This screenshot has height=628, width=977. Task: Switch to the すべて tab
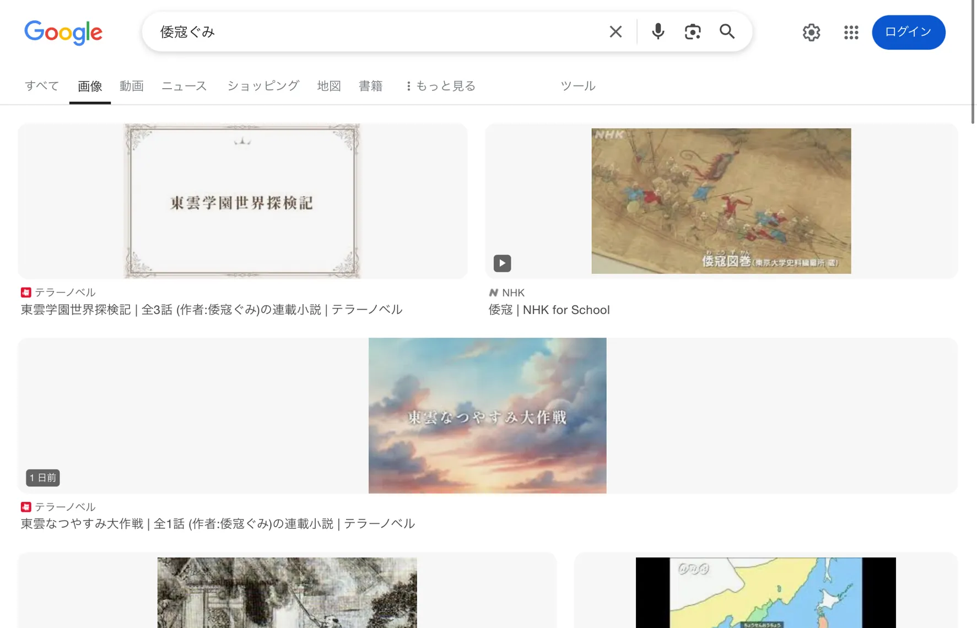(42, 86)
